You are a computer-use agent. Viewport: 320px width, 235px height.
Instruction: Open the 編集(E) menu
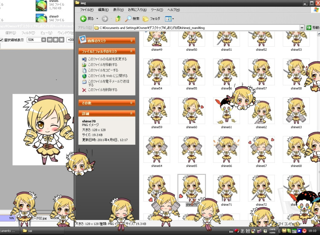point(103,10)
